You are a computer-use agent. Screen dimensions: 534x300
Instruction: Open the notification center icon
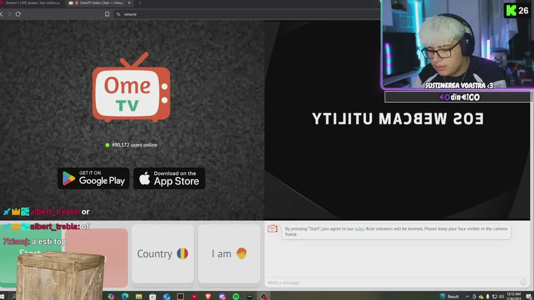coord(529,297)
